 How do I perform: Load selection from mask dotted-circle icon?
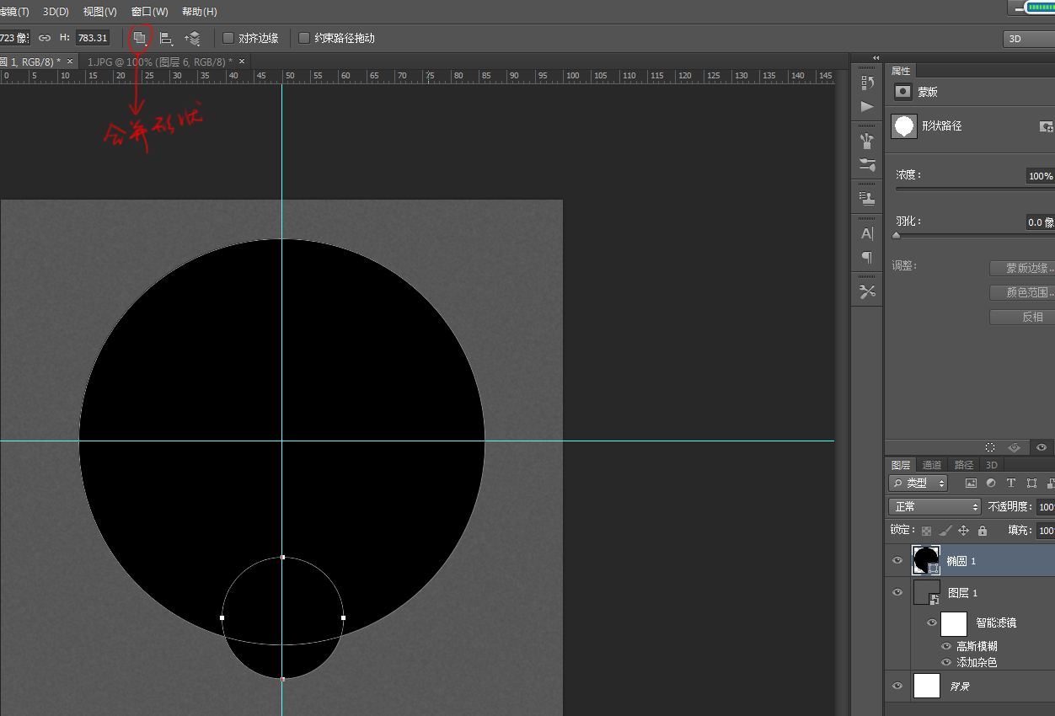pos(990,447)
